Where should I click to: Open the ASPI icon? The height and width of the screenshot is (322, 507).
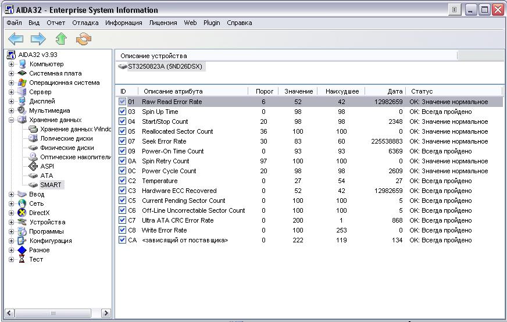33,166
